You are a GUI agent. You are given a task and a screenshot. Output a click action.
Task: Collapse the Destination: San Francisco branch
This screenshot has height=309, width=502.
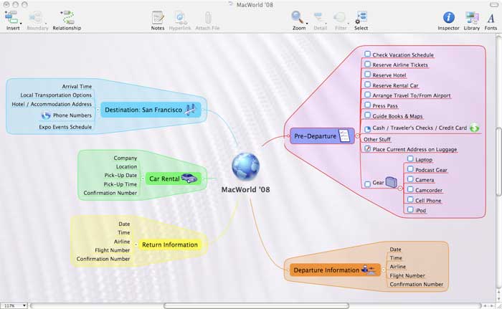coord(98,110)
